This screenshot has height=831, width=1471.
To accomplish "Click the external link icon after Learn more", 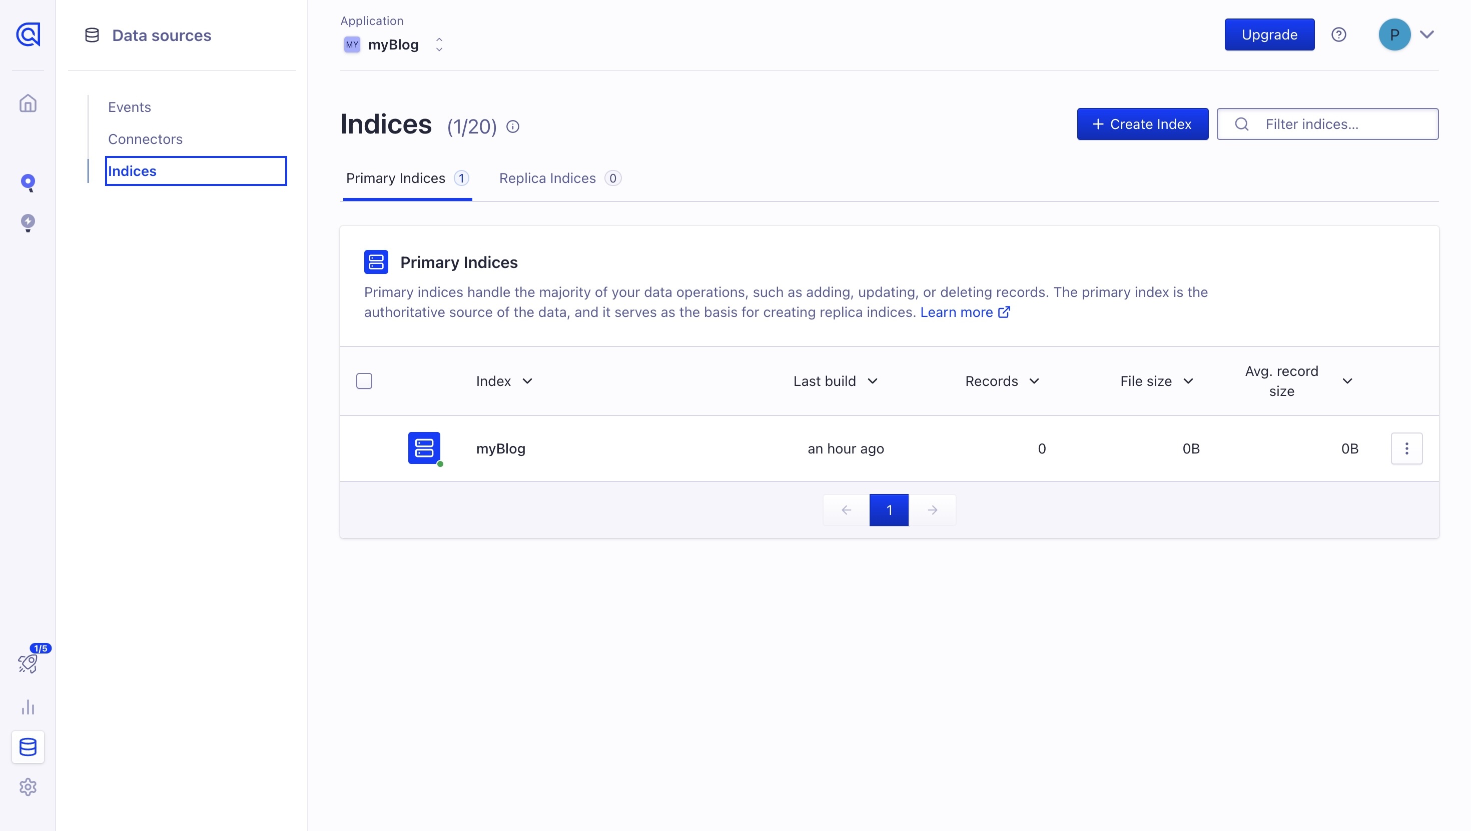I will coord(1004,312).
